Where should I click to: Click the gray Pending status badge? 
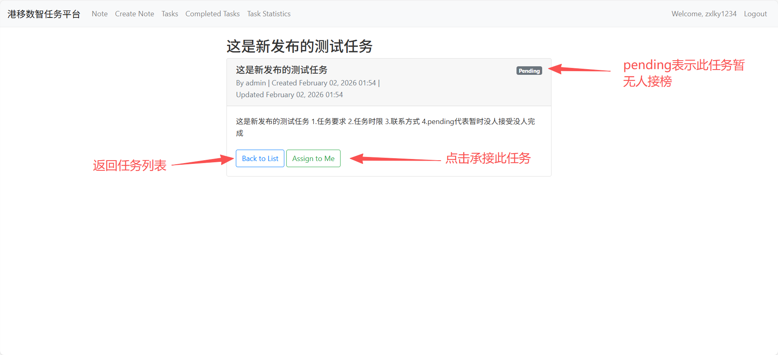(529, 71)
